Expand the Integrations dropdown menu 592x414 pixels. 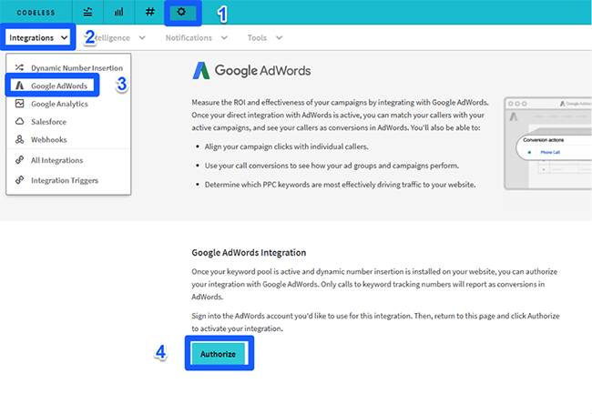pyautogui.click(x=38, y=37)
